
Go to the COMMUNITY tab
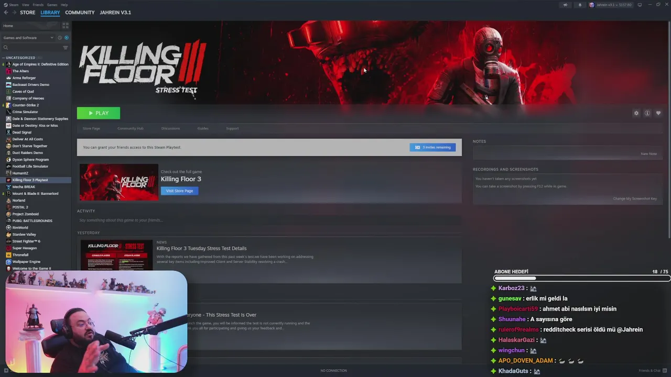[80, 13]
